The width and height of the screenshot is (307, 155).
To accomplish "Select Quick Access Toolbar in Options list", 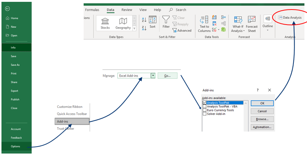I will click(x=72, y=114).
